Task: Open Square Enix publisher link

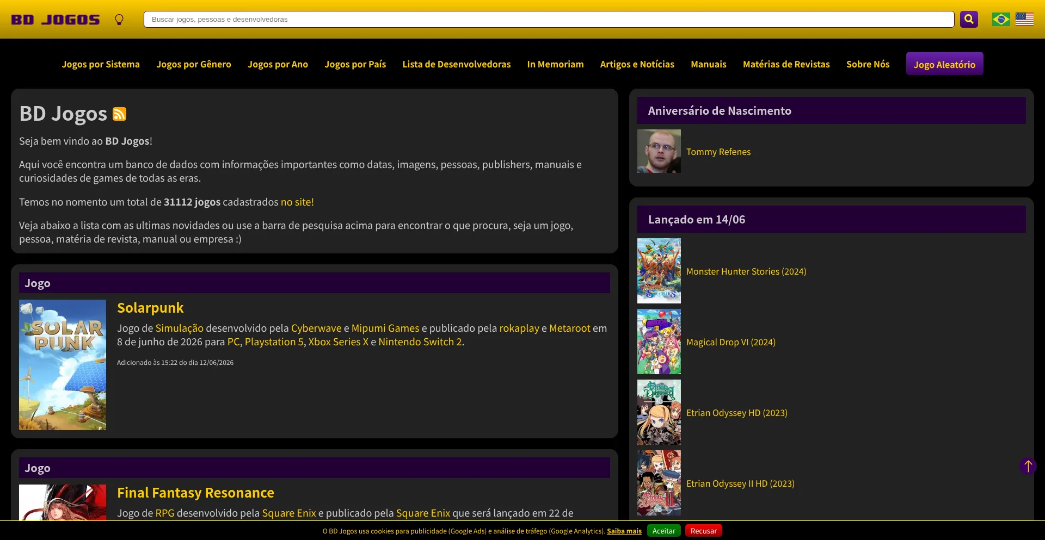Action: (423, 513)
